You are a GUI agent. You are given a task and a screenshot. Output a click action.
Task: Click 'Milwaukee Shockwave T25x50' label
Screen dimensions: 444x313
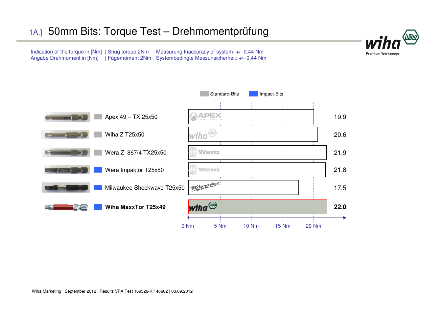(x=145, y=188)
